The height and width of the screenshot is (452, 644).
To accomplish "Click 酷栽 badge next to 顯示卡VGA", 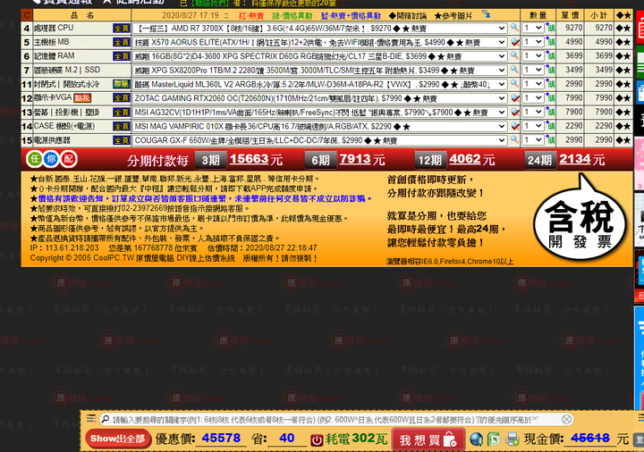I will (82, 98).
